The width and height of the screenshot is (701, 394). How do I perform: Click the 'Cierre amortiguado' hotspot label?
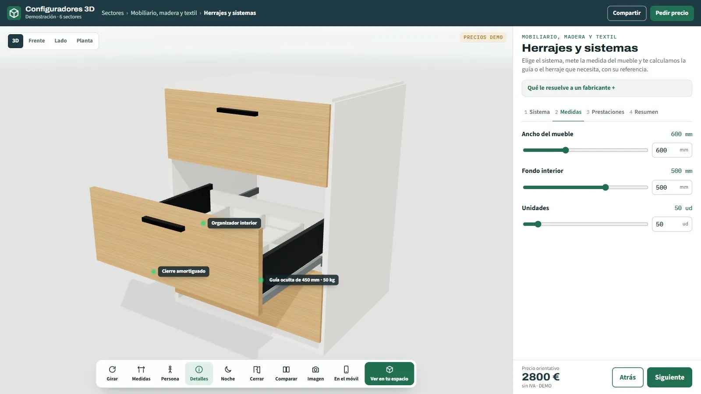[x=184, y=271]
